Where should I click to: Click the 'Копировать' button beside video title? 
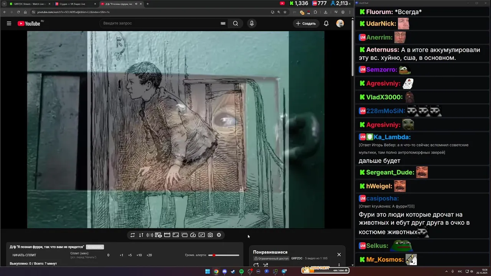tap(95, 247)
